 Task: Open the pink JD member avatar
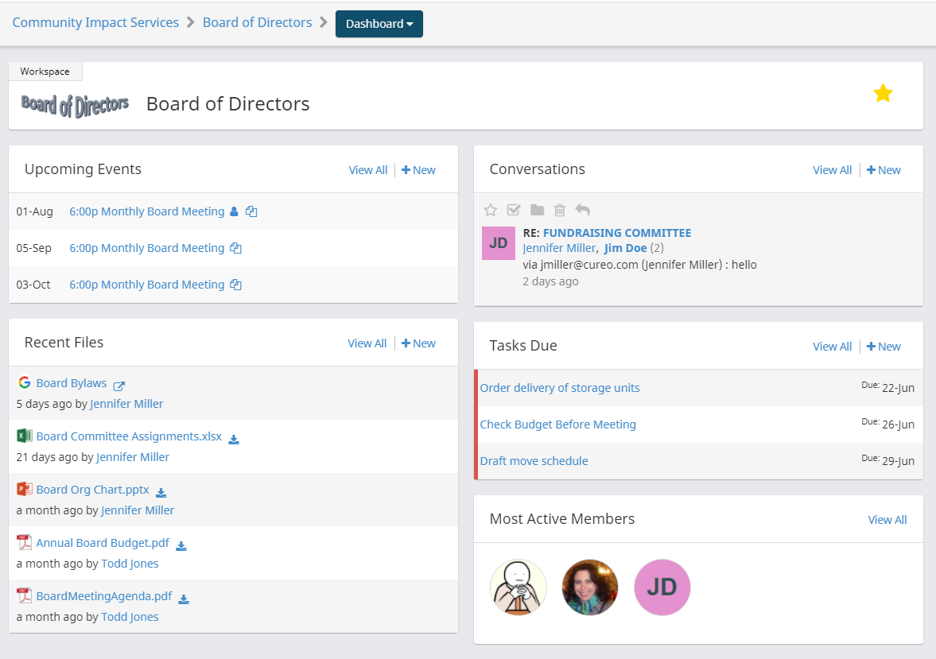tap(662, 587)
